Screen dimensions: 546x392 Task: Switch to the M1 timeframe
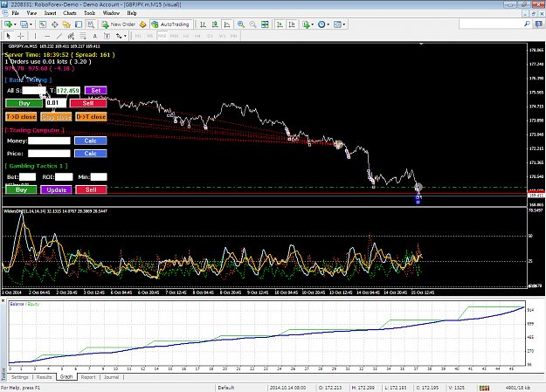(x=138, y=36)
